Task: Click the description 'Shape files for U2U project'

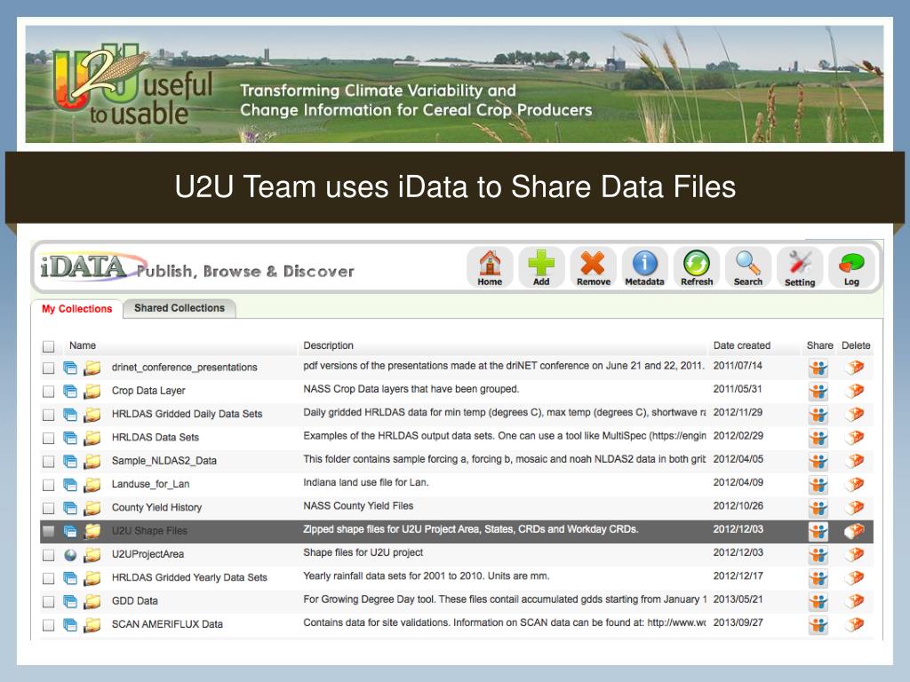Action: click(363, 552)
